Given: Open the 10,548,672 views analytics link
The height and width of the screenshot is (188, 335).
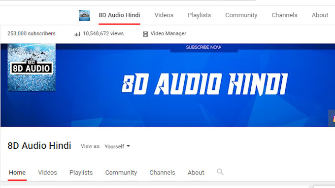Looking at the screenshot, I should click(x=103, y=34).
